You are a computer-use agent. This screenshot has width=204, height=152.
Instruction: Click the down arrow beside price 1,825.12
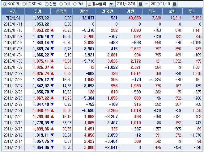pos(52,80)
